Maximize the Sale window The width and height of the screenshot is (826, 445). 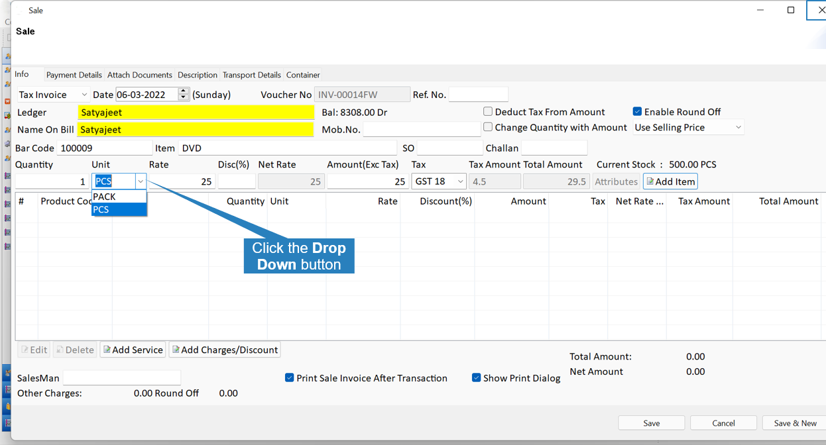pyautogui.click(x=791, y=10)
